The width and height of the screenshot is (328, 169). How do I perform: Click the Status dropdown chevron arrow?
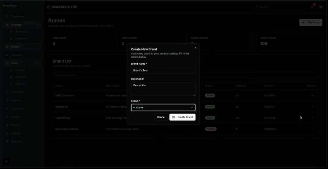click(x=192, y=108)
